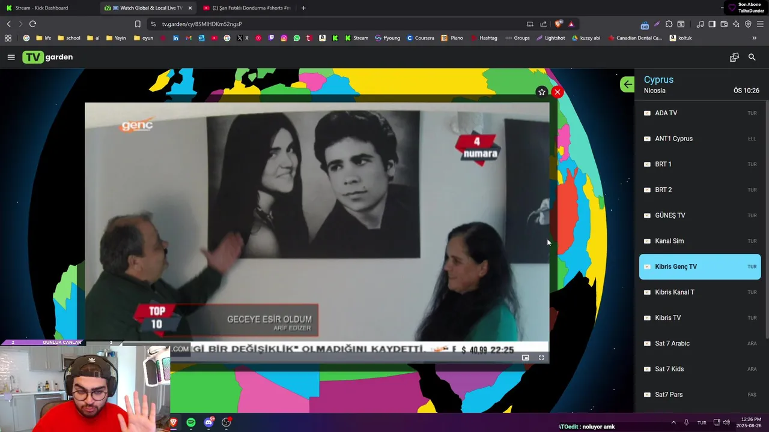Image resolution: width=769 pixels, height=432 pixels.
Task: Select the Kibris Kanal T channel
Action: click(x=700, y=292)
